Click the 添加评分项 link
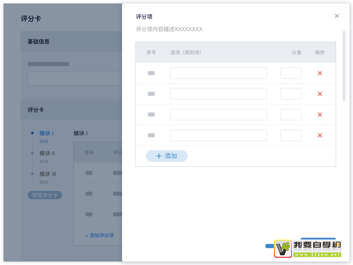Viewport: 353px width, 265px height. tap(99, 235)
